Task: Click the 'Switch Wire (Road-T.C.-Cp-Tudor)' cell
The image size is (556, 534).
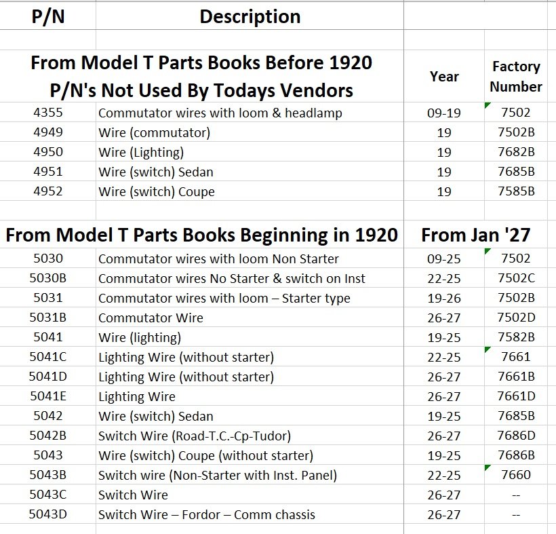Action: point(195,436)
